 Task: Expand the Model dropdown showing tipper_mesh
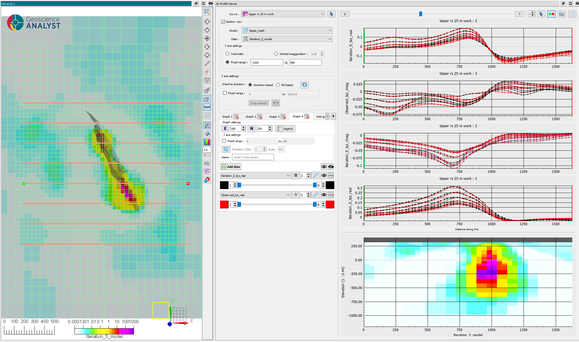coord(287,31)
